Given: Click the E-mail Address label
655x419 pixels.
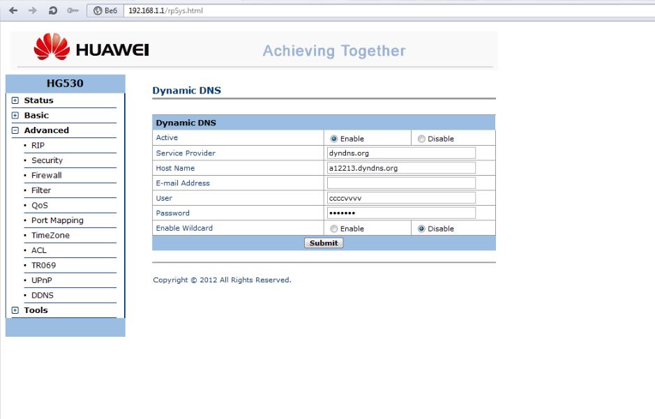Looking at the screenshot, I should (183, 183).
